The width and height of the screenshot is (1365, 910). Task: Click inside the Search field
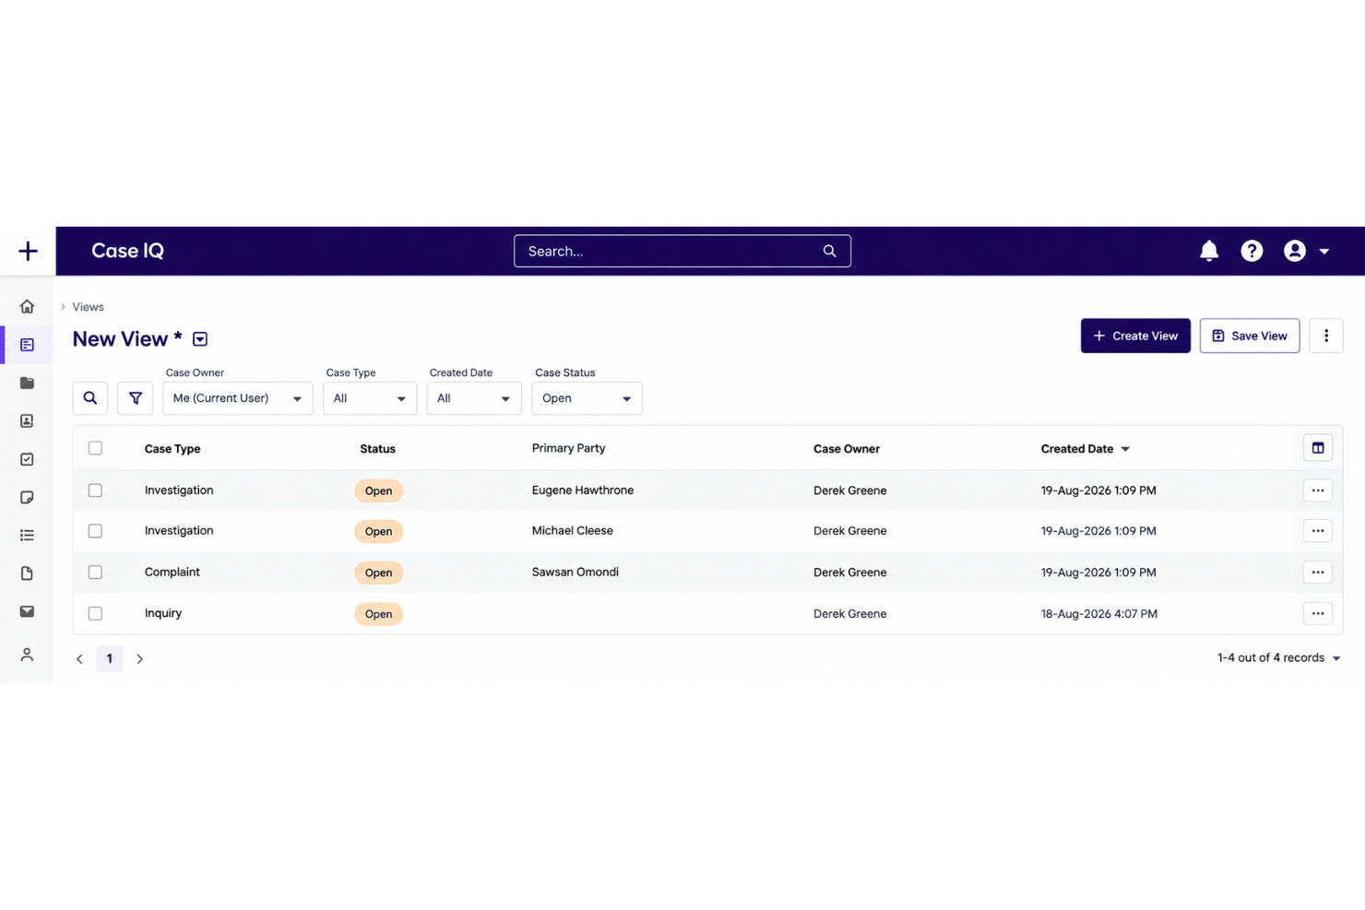pos(682,251)
